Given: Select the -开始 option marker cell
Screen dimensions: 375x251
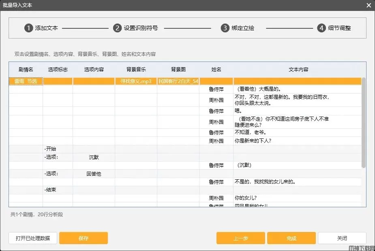Looking at the screenshot, I should [x=58, y=149].
